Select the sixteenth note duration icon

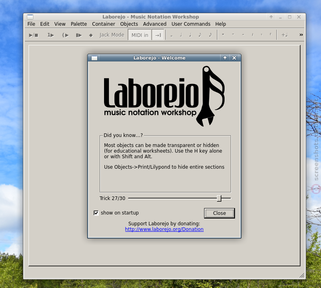tap(210, 35)
